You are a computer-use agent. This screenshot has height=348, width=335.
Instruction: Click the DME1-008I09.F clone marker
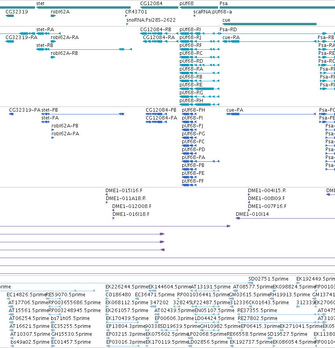point(249,202)
